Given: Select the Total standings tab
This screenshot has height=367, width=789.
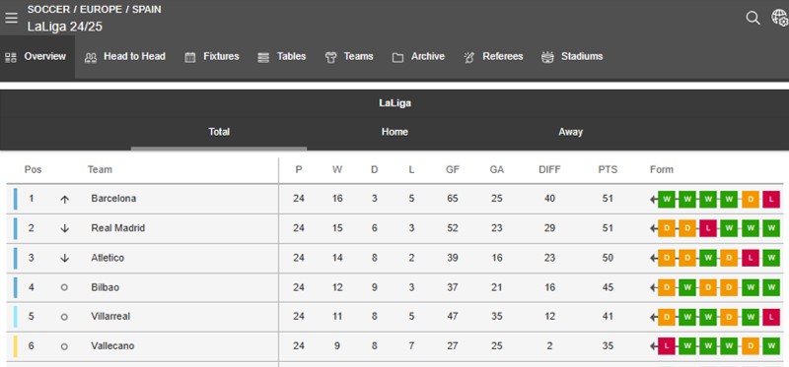Looking at the screenshot, I should coord(219,132).
